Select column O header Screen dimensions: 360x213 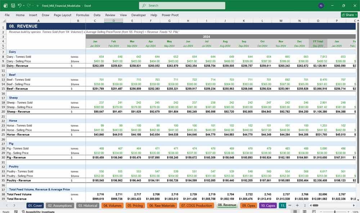[x=318, y=21]
